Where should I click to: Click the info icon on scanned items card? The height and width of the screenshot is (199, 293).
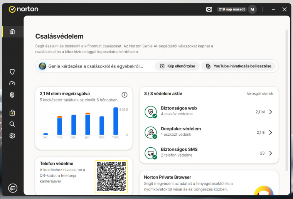point(125,95)
